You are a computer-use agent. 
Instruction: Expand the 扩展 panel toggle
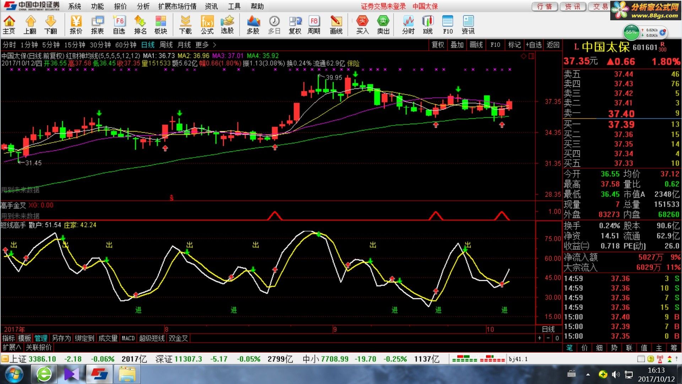point(12,347)
